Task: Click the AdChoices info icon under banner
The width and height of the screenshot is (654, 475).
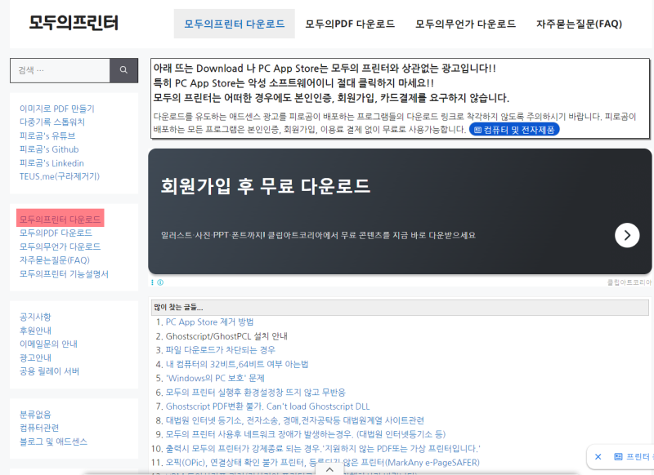Action: (x=160, y=282)
